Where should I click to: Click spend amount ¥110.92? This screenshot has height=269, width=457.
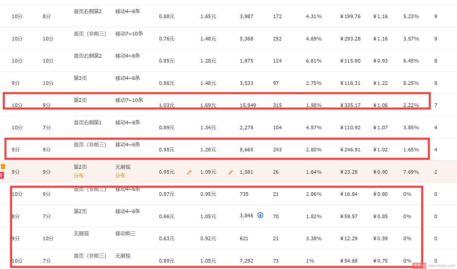coord(350,127)
